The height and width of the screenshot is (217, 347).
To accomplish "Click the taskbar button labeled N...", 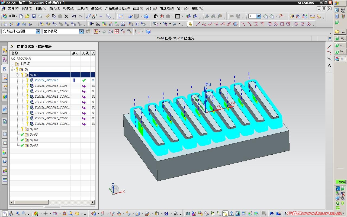I will pyautogui.click(x=340, y=59).
